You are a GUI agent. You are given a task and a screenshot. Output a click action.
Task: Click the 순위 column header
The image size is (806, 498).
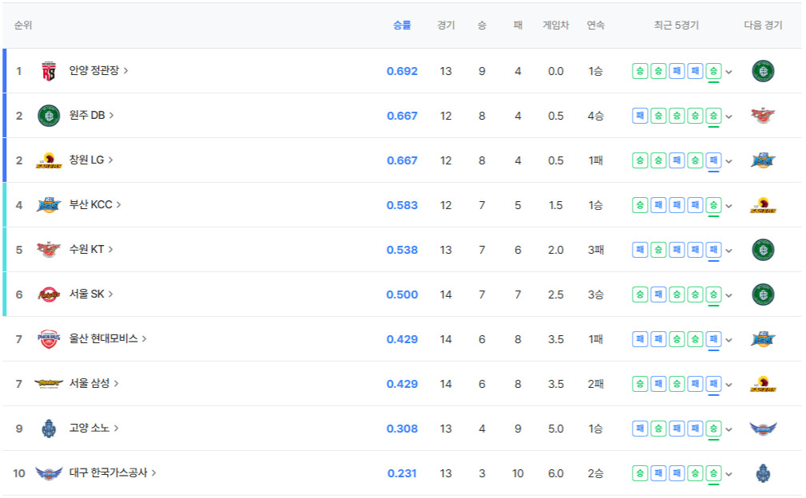[23, 26]
